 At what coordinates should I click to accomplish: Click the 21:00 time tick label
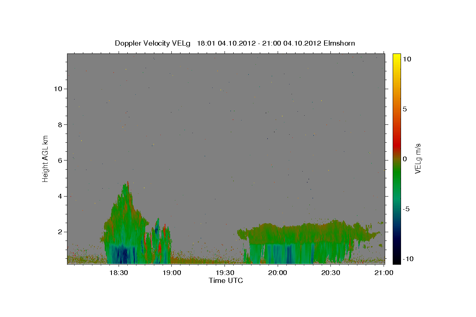384,273
